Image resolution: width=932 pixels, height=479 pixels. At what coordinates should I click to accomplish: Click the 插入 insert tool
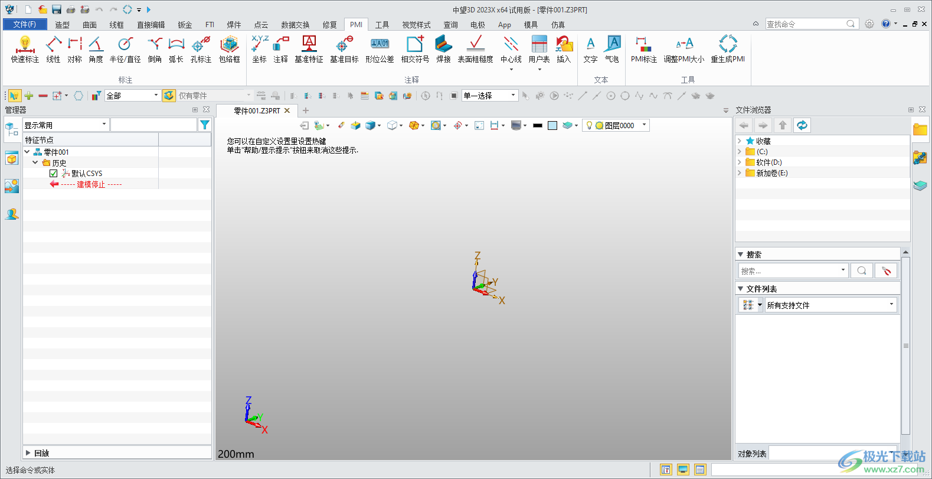(564, 49)
